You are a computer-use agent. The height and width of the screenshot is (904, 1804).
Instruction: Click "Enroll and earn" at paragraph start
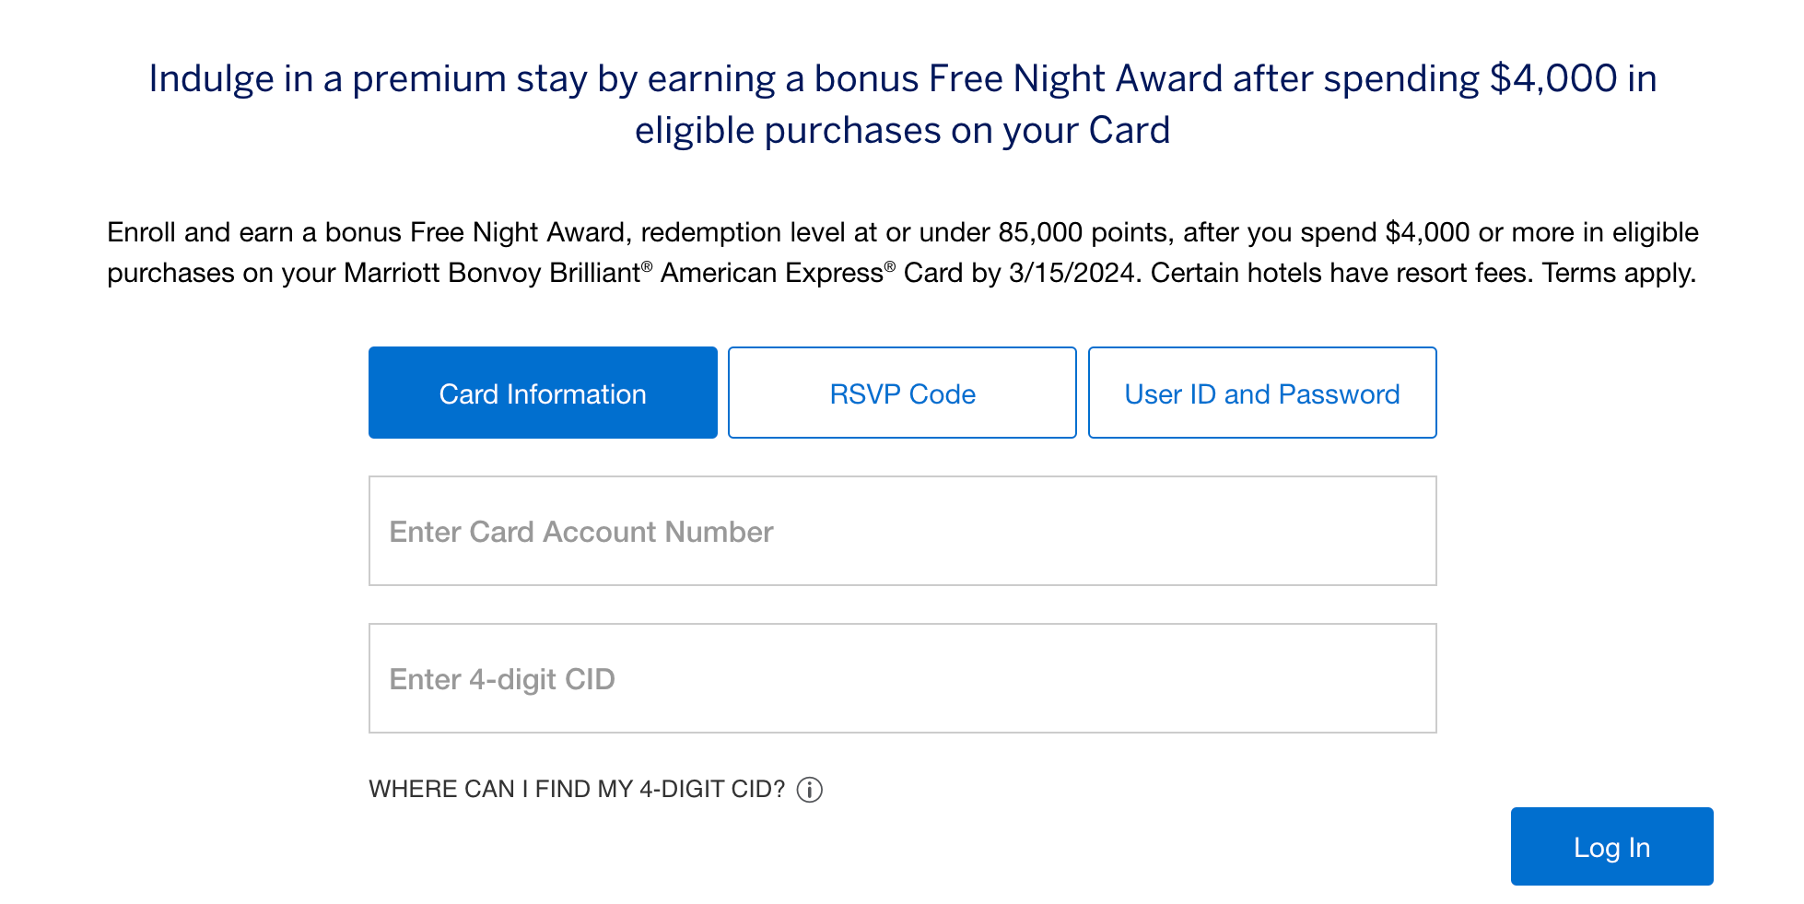pyautogui.click(x=200, y=232)
